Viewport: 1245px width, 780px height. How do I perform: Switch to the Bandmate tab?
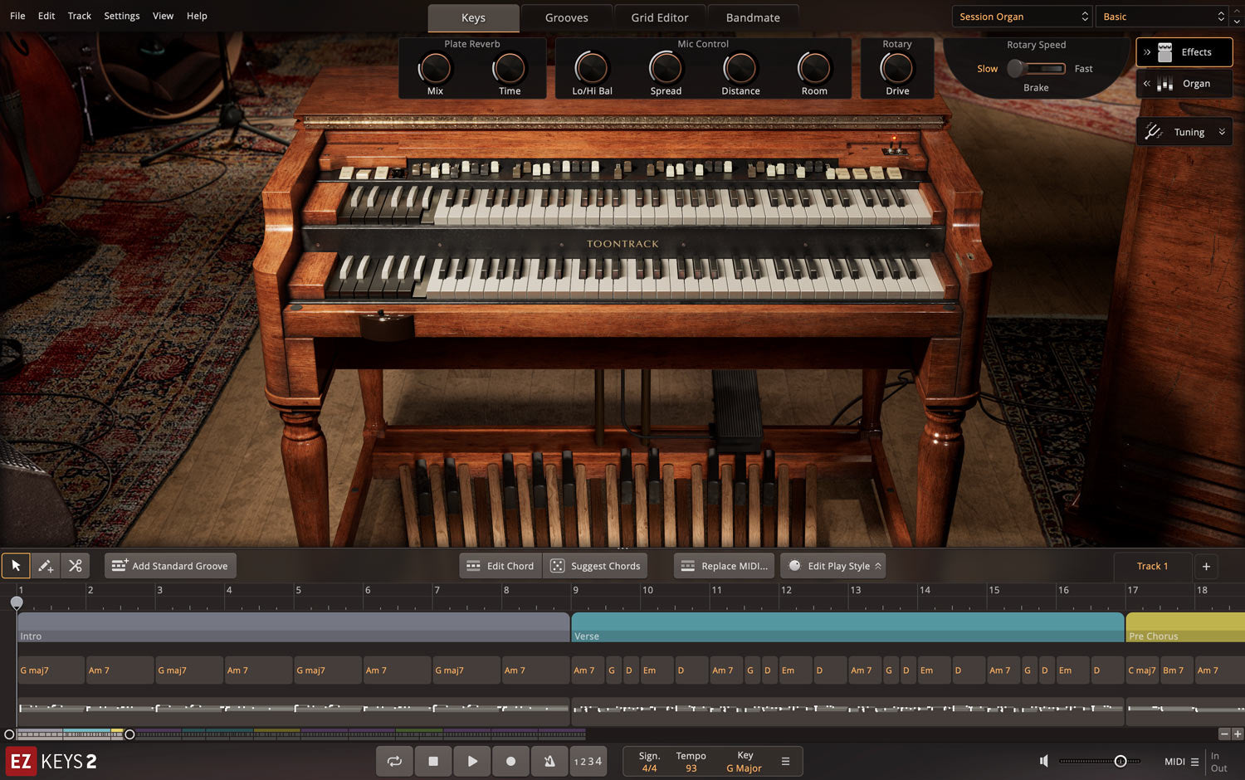pos(753,17)
